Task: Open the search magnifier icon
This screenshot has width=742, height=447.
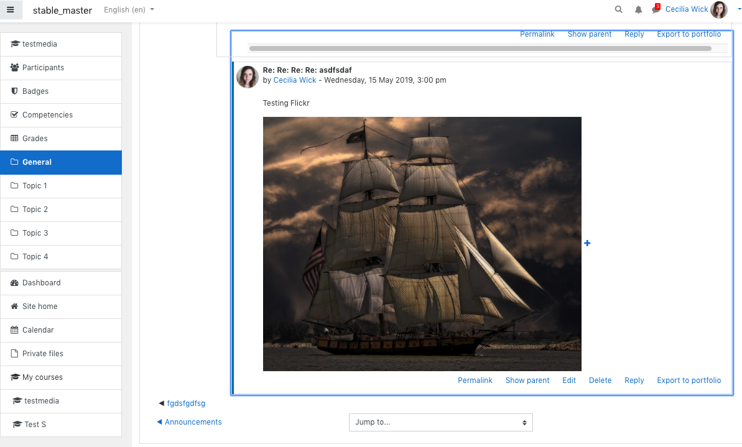Action: coord(618,9)
